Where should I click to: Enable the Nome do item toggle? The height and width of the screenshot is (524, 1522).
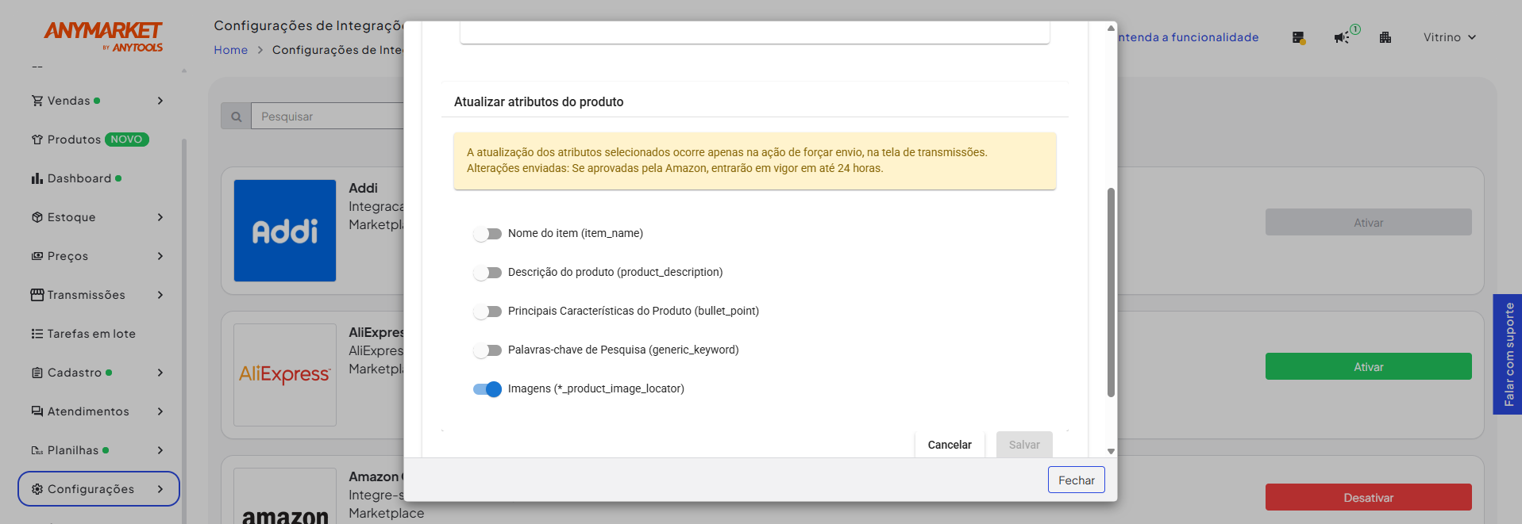coord(487,234)
